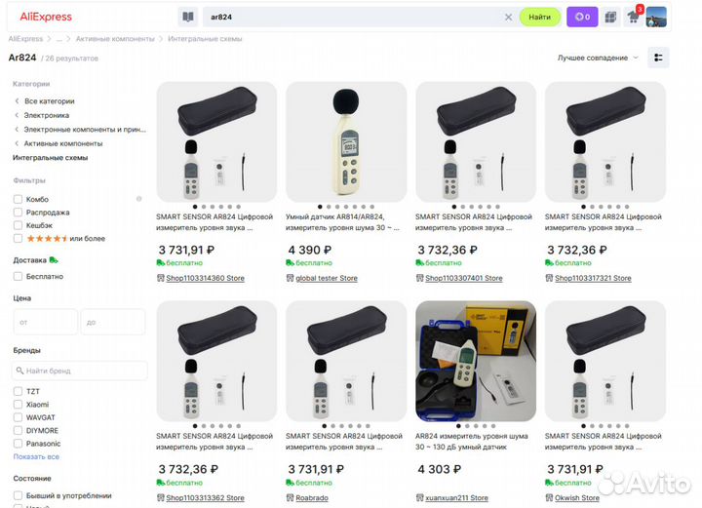Screen dimensions: 702x508
Task: Click the 4 303 ₽ price
Action: tap(439, 470)
